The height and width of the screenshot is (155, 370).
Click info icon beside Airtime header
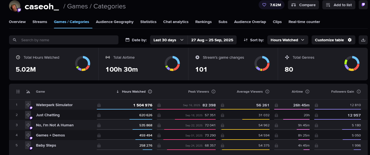point(307,92)
